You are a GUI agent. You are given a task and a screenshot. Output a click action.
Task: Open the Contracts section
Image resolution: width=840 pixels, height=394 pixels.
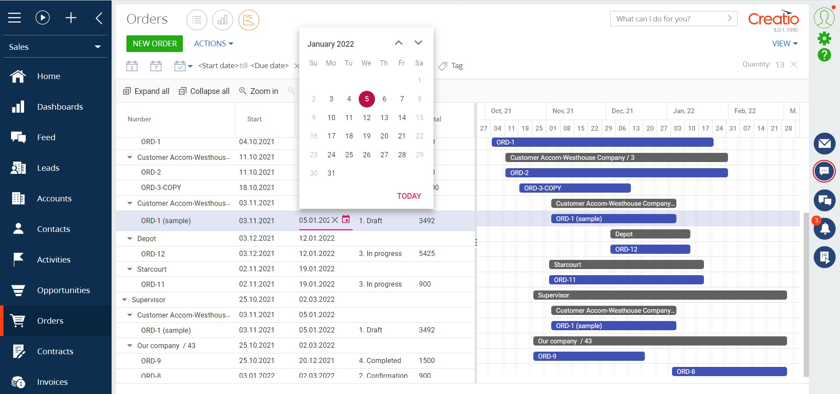(55, 351)
